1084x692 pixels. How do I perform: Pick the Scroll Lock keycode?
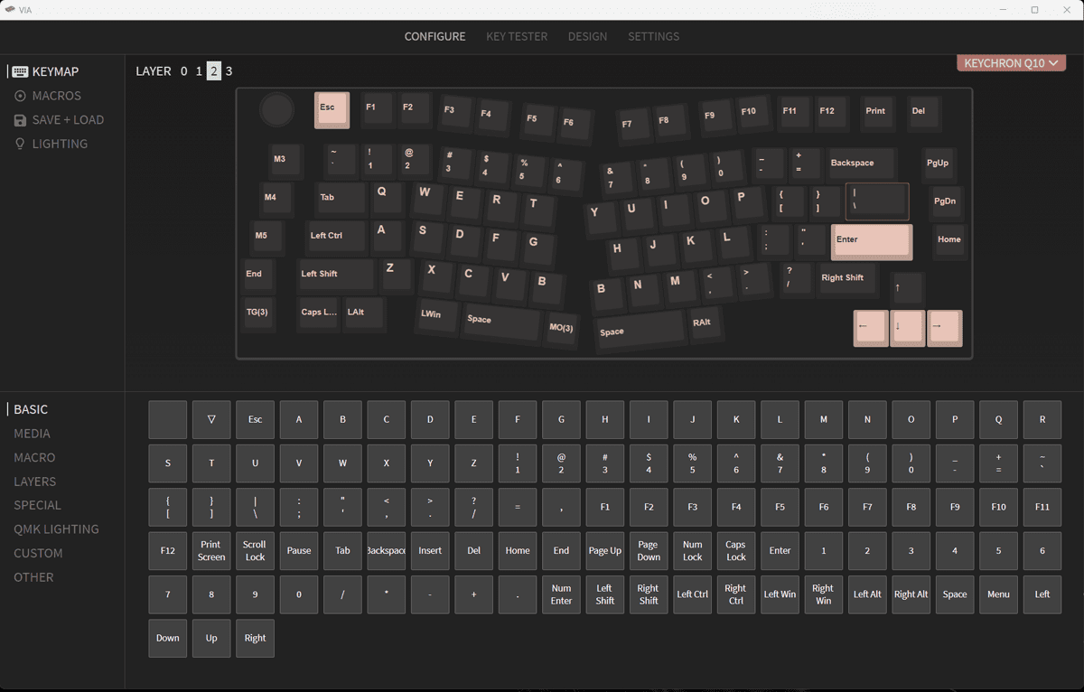pyautogui.click(x=256, y=551)
